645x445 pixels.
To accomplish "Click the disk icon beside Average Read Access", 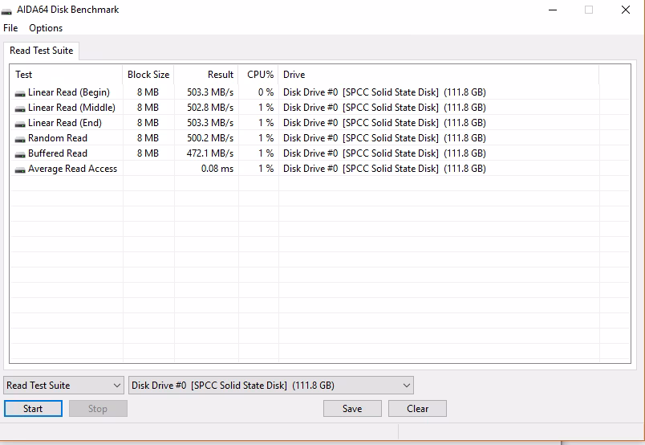I will (x=20, y=169).
